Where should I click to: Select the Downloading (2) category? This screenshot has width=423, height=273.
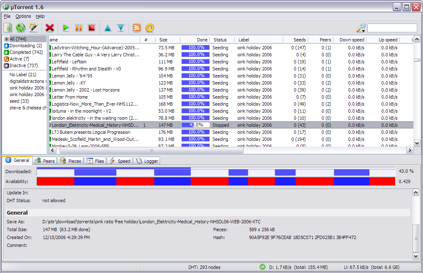pyautogui.click(x=25, y=46)
